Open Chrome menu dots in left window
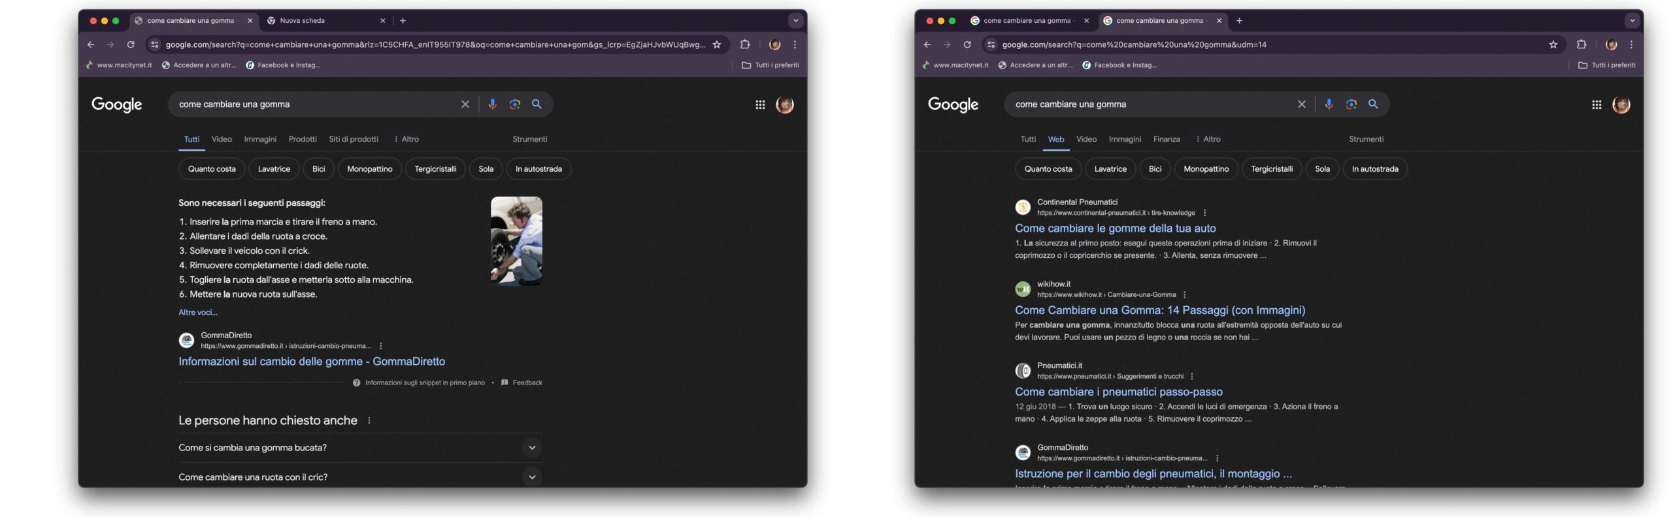This screenshot has height=517, width=1673. point(795,44)
